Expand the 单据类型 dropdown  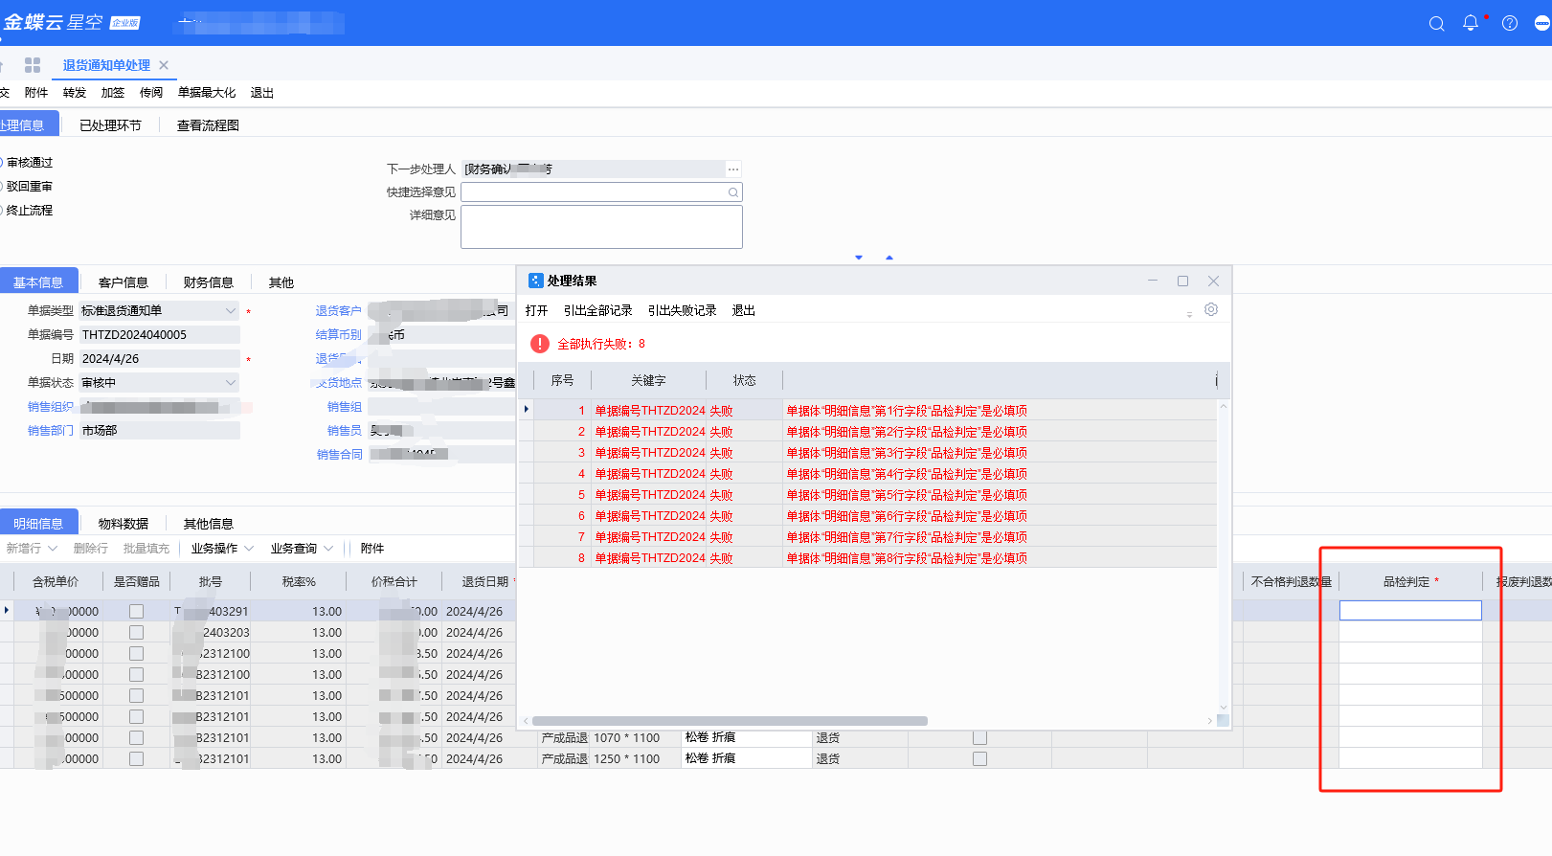click(x=230, y=311)
